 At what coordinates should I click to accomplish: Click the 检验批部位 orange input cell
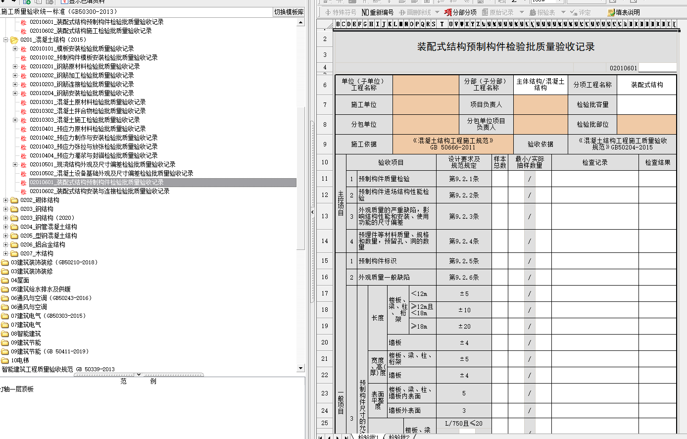coord(646,124)
